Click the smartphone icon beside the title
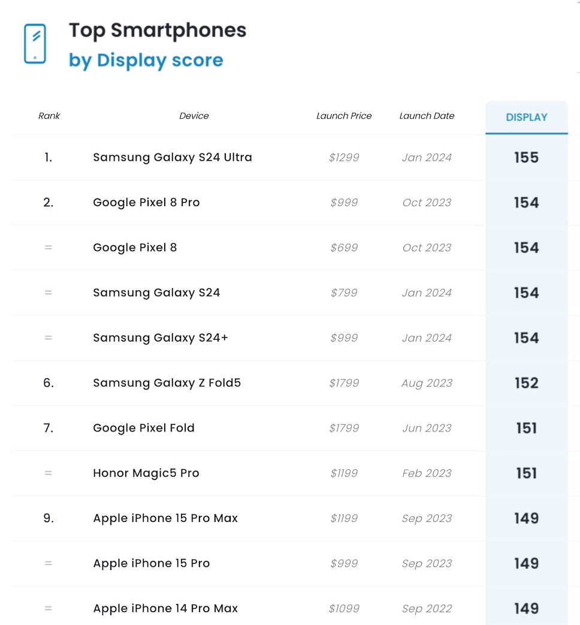The width and height of the screenshot is (580, 625). point(35,44)
